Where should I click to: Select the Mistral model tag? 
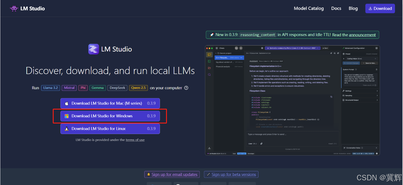coord(69,88)
